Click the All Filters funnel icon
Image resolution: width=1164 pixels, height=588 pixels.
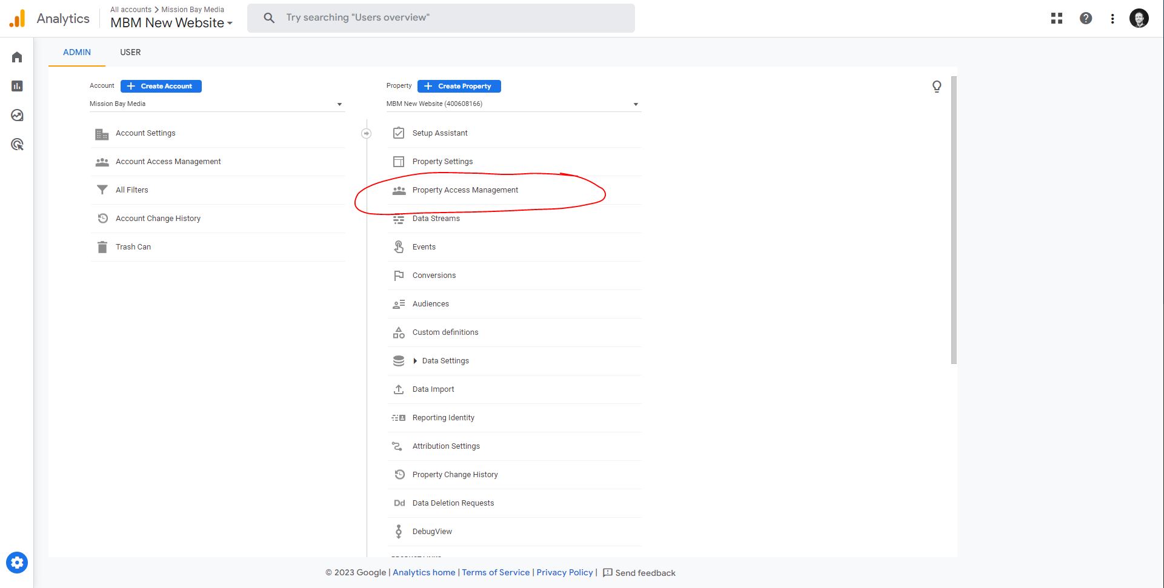click(x=102, y=190)
